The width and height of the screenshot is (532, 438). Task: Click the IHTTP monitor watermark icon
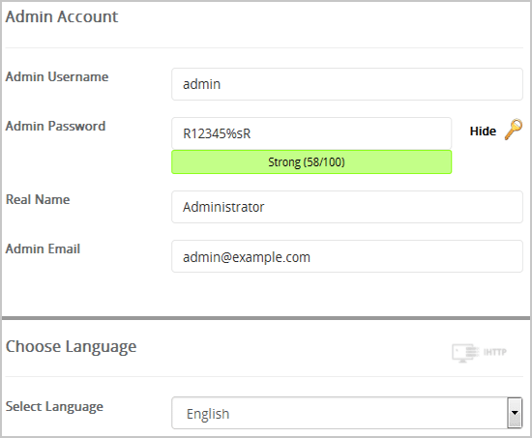tap(465, 353)
